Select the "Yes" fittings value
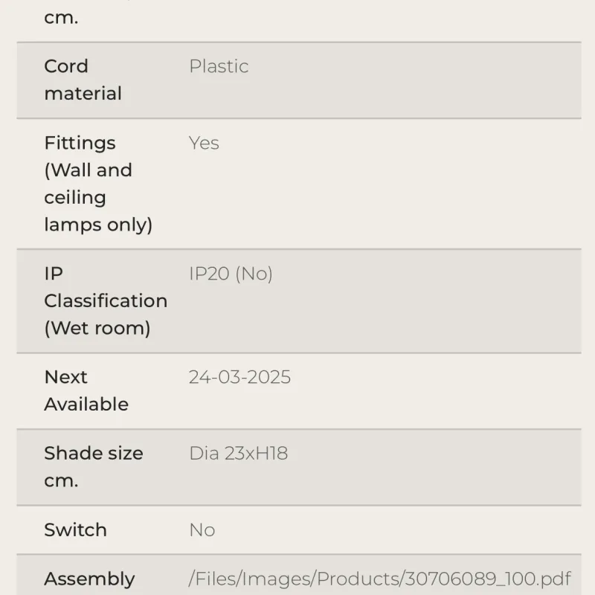 [204, 143]
